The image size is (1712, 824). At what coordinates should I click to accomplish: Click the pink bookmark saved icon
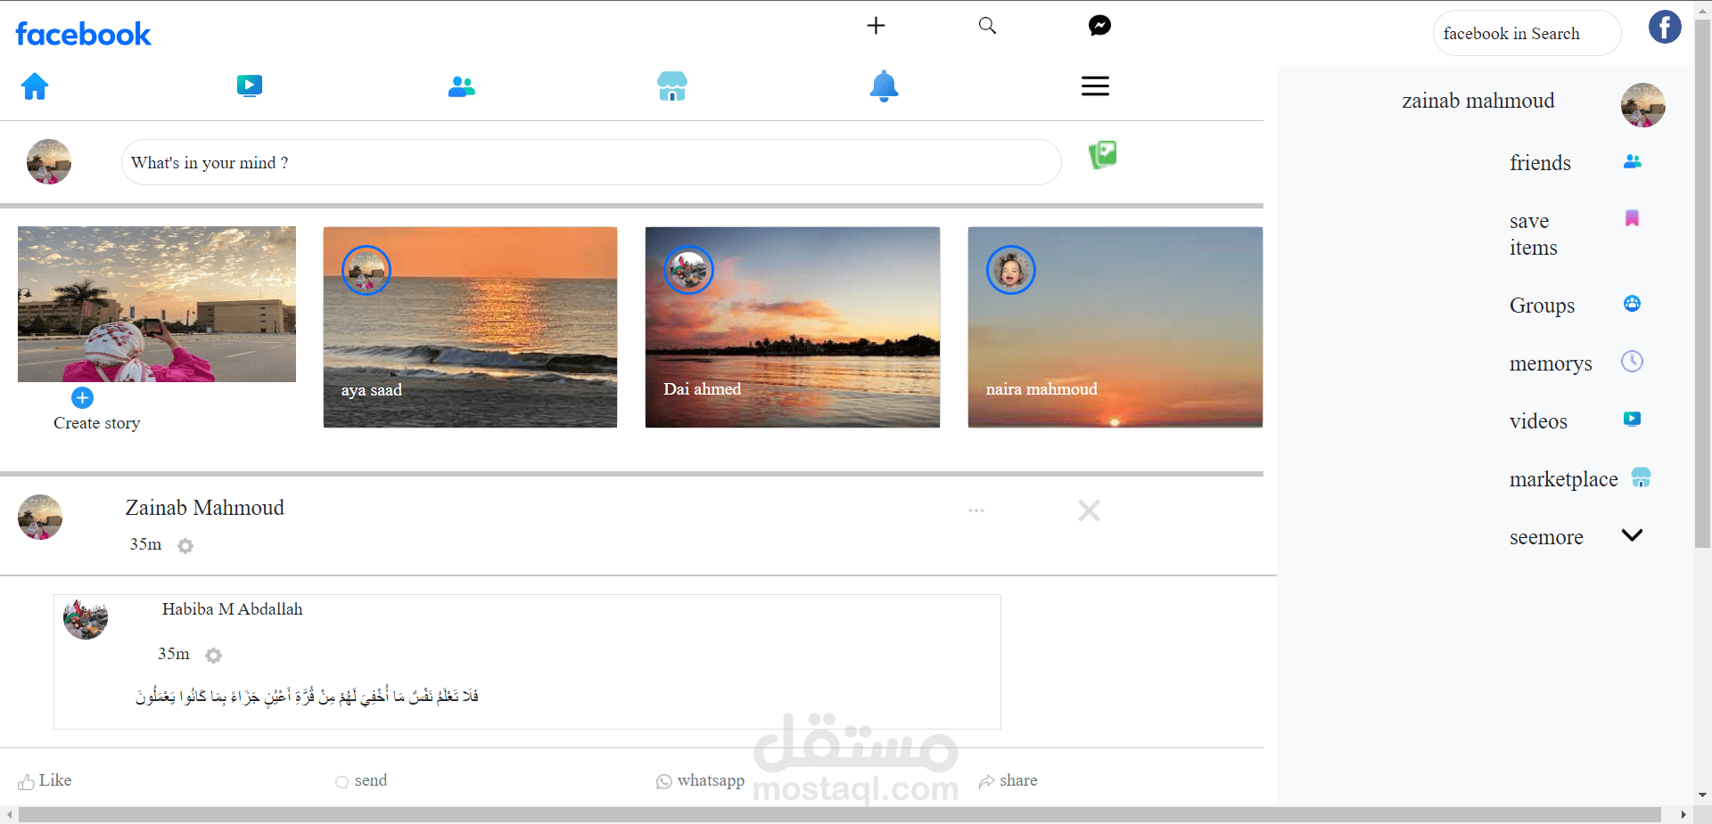1632,218
